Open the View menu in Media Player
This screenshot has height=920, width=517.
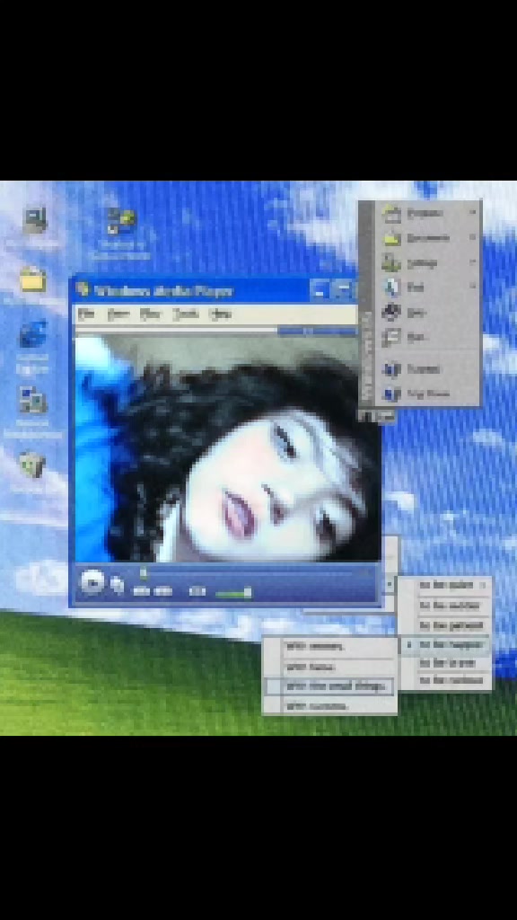point(119,314)
